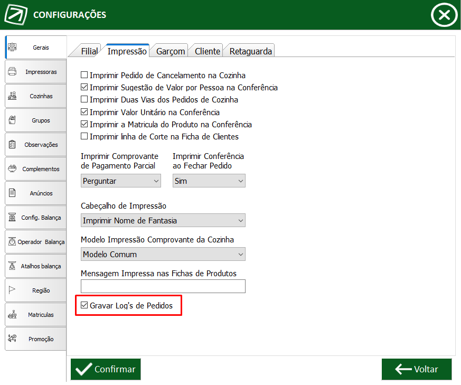Uncheck Imprimir Sugestão de Valor por Pessoa

tap(84, 87)
